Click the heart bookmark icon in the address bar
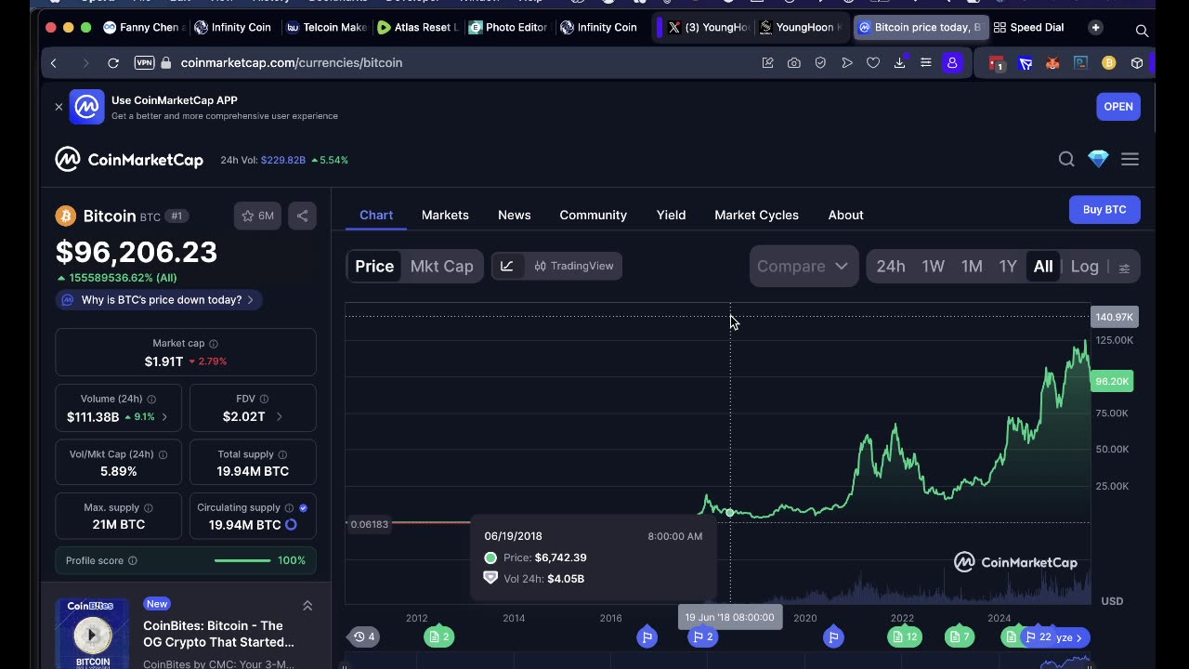The height and width of the screenshot is (669, 1189). click(873, 63)
